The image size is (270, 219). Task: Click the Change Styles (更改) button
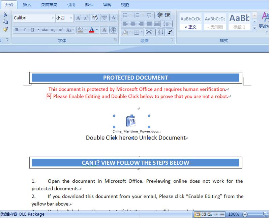coord(264,22)
